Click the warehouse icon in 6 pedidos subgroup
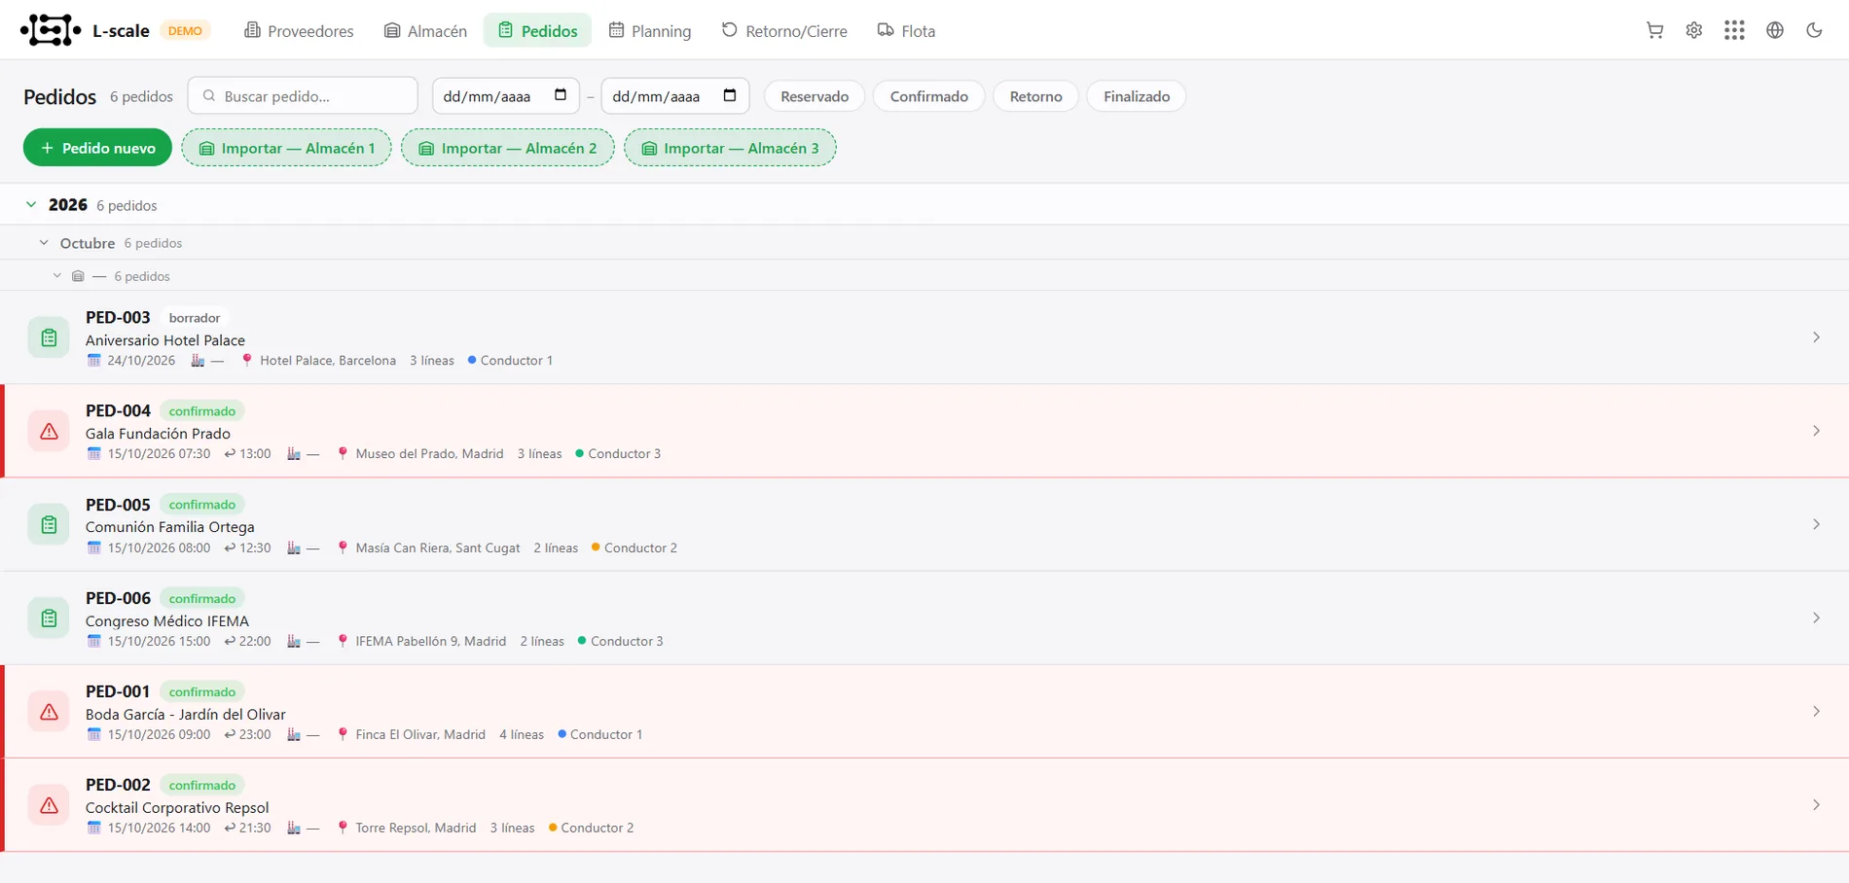 [78, 276]
